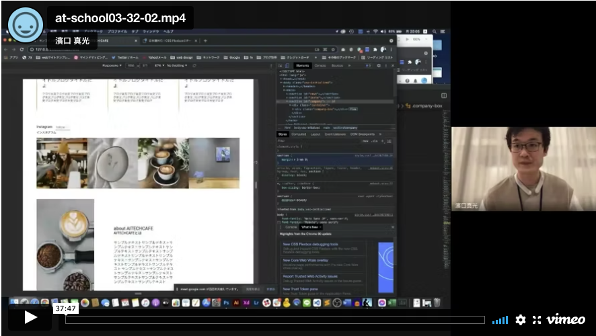Open a new Chrome tab

point(205,40)
